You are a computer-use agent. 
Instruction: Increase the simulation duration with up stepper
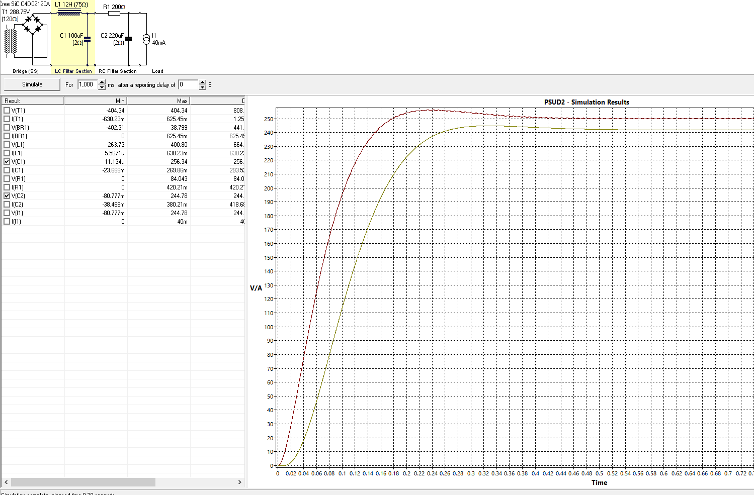point(102,82)
